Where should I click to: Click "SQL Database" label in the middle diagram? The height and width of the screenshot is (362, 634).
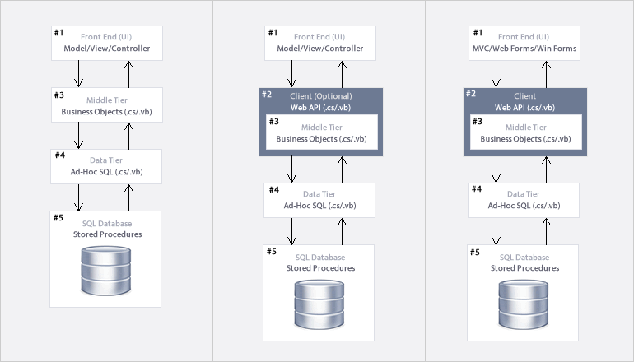click(x=320, y=257)
